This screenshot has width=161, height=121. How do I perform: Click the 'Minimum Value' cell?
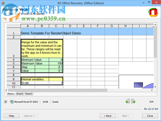coord(35,60)
